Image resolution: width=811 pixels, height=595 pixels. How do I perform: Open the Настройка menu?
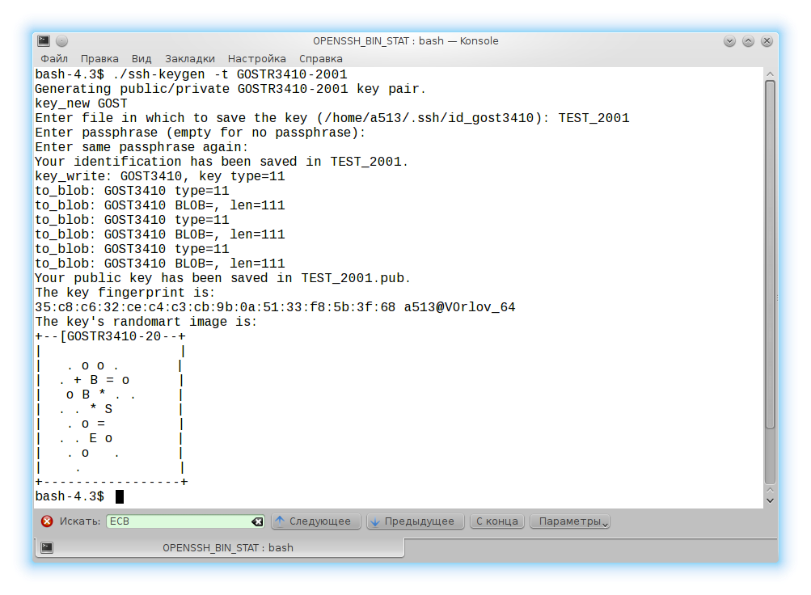coord(256,58)
